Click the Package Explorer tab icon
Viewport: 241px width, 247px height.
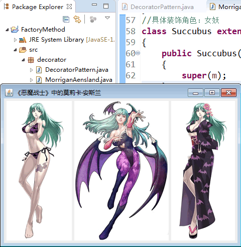[7, 7]
